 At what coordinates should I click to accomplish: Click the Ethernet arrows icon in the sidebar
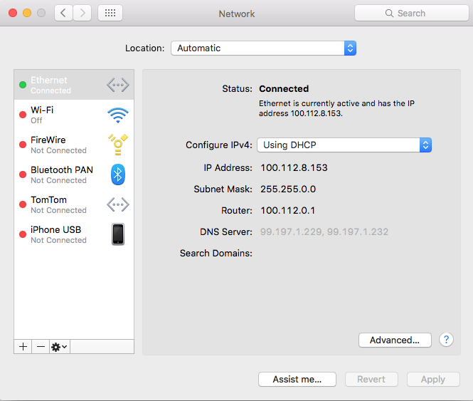[x=118, y=85]
